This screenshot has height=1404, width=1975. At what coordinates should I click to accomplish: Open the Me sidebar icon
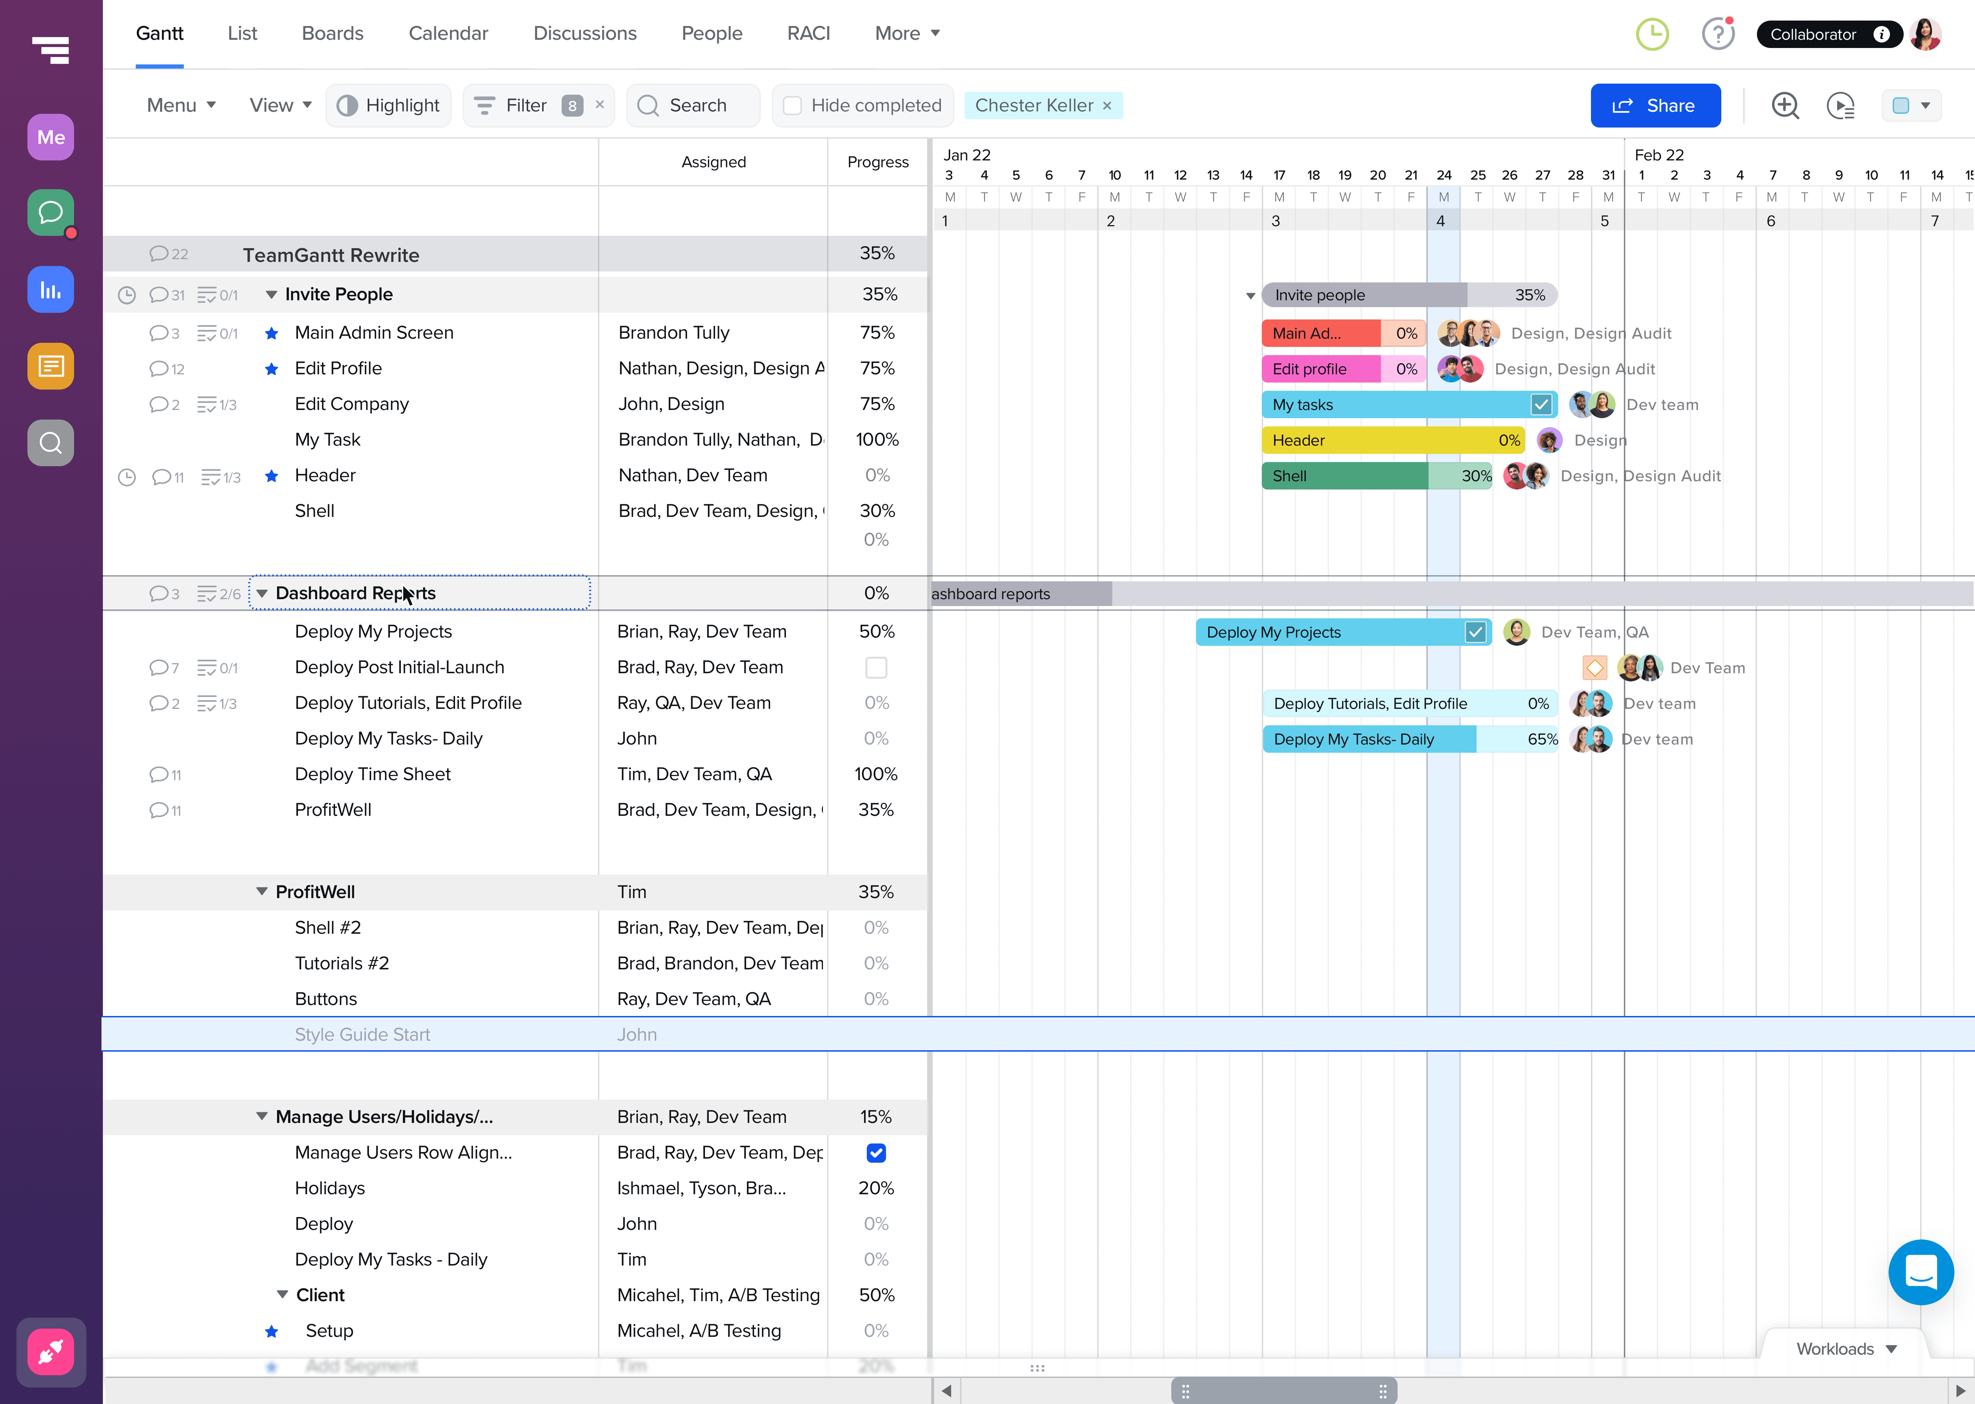point(50,137)
